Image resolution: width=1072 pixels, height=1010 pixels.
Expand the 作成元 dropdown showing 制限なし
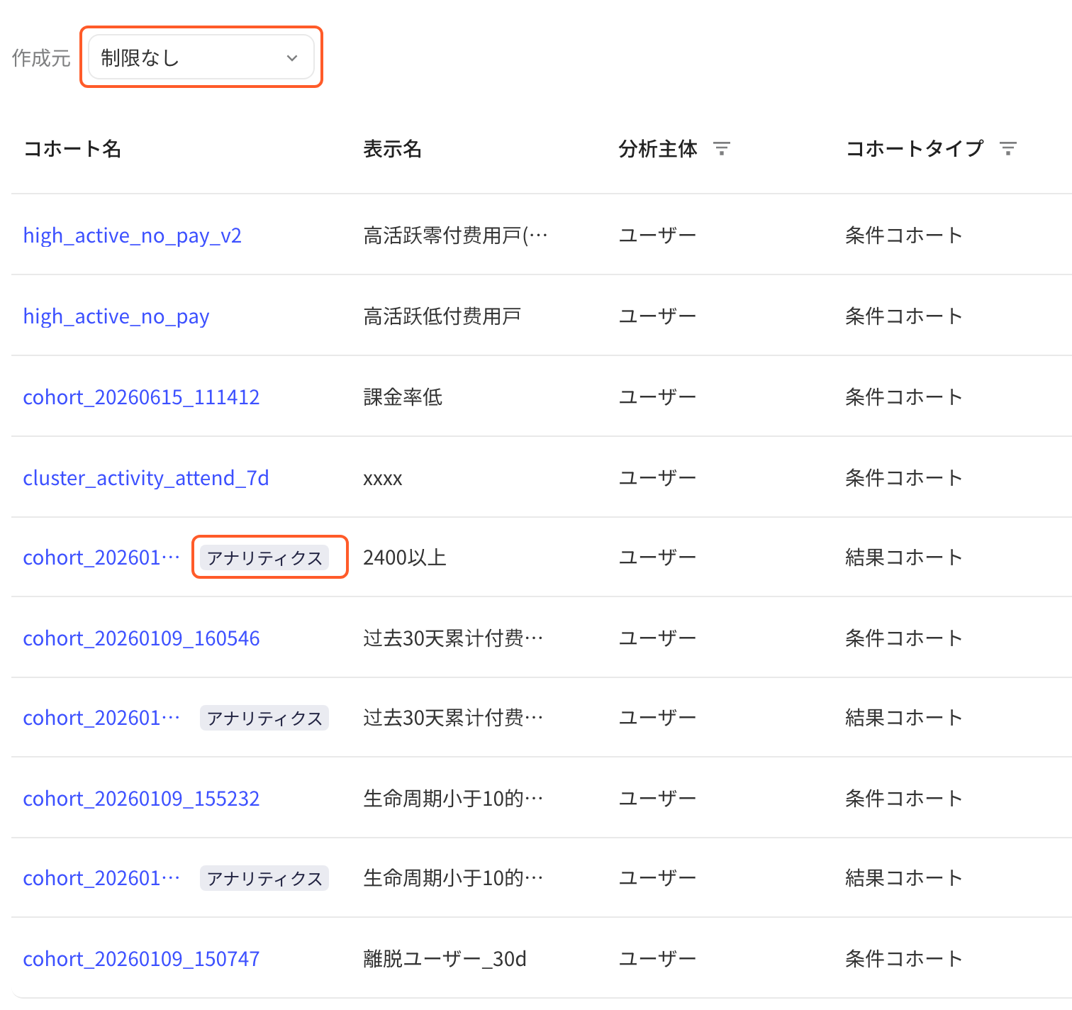pyautogui.click(x=201, y=57)
